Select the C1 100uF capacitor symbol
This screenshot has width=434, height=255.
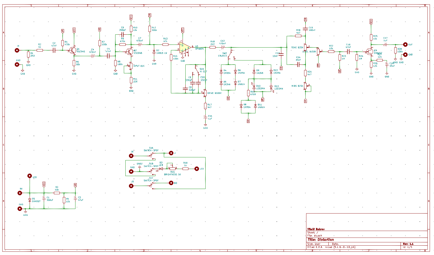[x=44, y=199]
